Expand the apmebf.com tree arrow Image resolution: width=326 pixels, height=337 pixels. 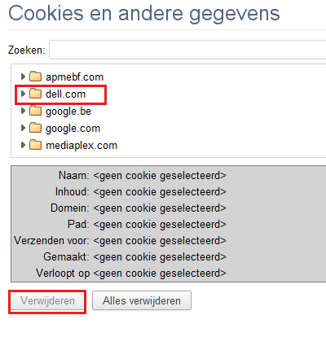(x=23, y=77)
